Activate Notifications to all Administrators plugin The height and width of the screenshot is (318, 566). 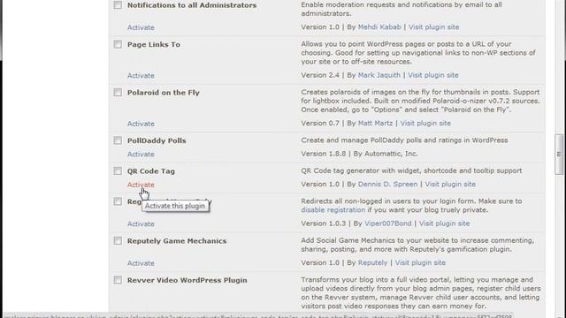point(141,27)
